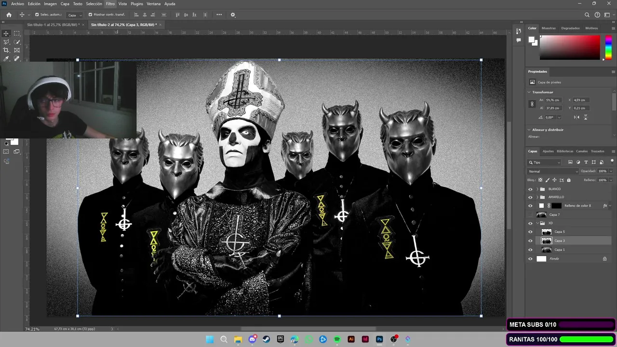The image size is (617, 347).
Task: Hide the Fondo layer
Action: coord(531,259)
